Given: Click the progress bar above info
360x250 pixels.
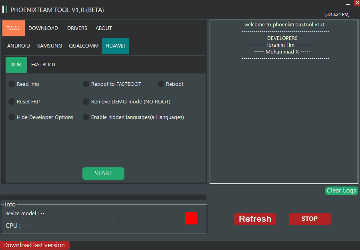Looking at the screenshot, I should click(x=104, y=197).
